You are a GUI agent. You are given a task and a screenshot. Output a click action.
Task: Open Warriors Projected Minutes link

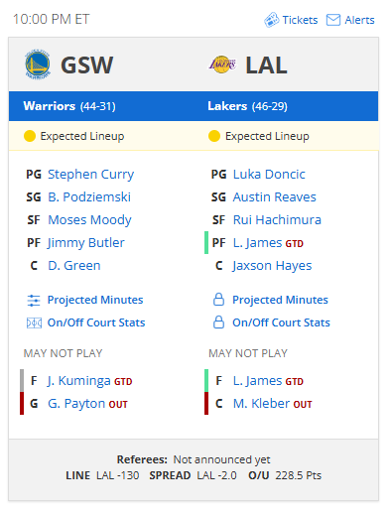point(95,300)
